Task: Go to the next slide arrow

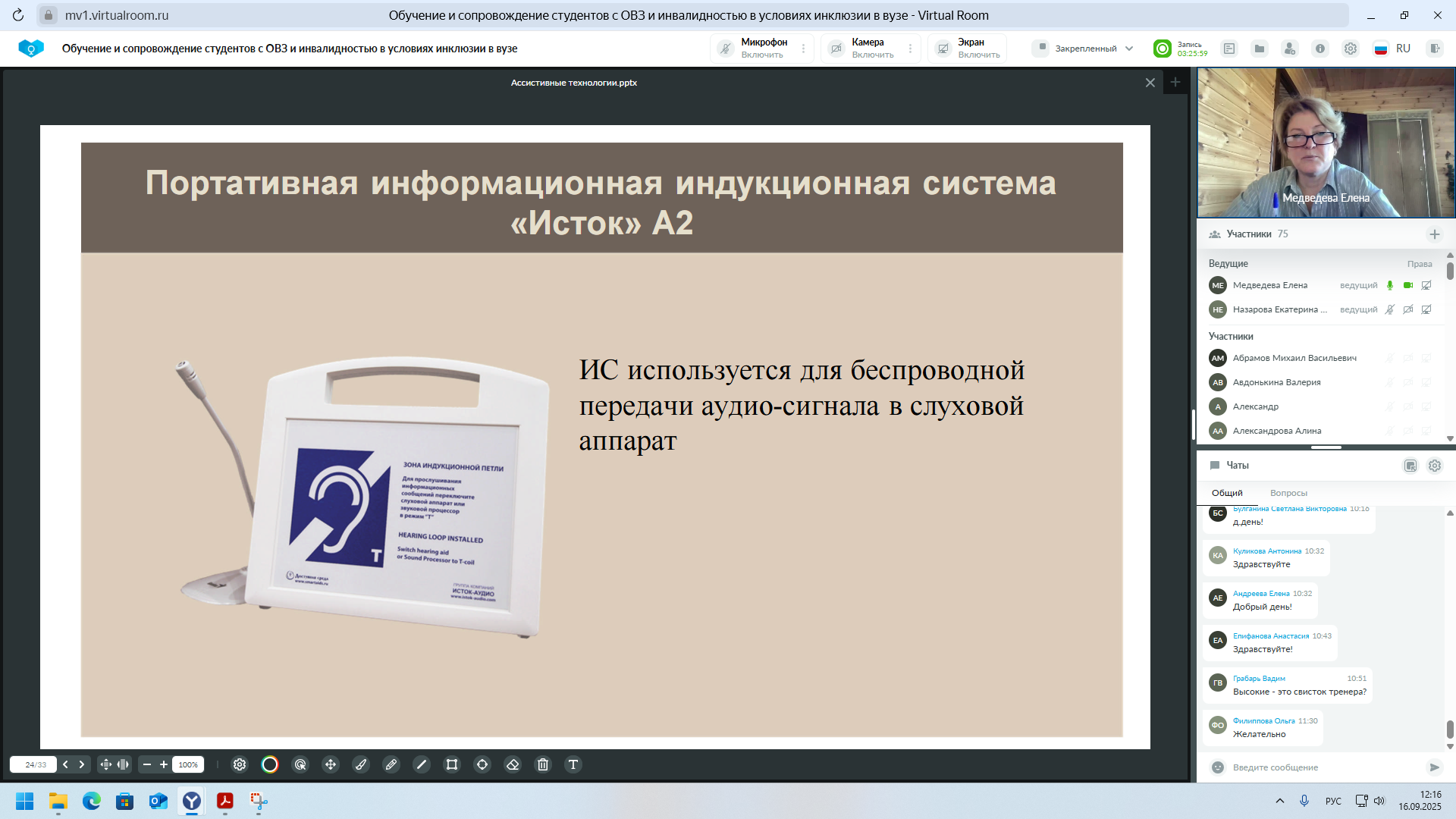Action: [x=82, y=764]
